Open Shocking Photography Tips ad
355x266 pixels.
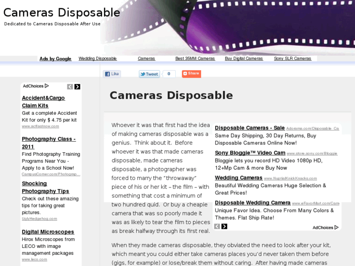click(45, 187)
